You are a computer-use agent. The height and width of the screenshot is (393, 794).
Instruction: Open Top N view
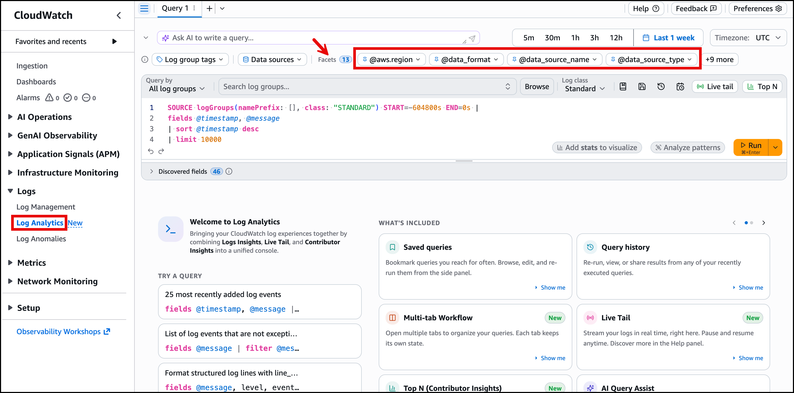[x=762, y=87]
